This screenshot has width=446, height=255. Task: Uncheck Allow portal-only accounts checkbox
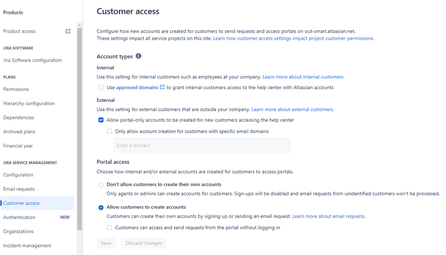(x=101, y=120)
